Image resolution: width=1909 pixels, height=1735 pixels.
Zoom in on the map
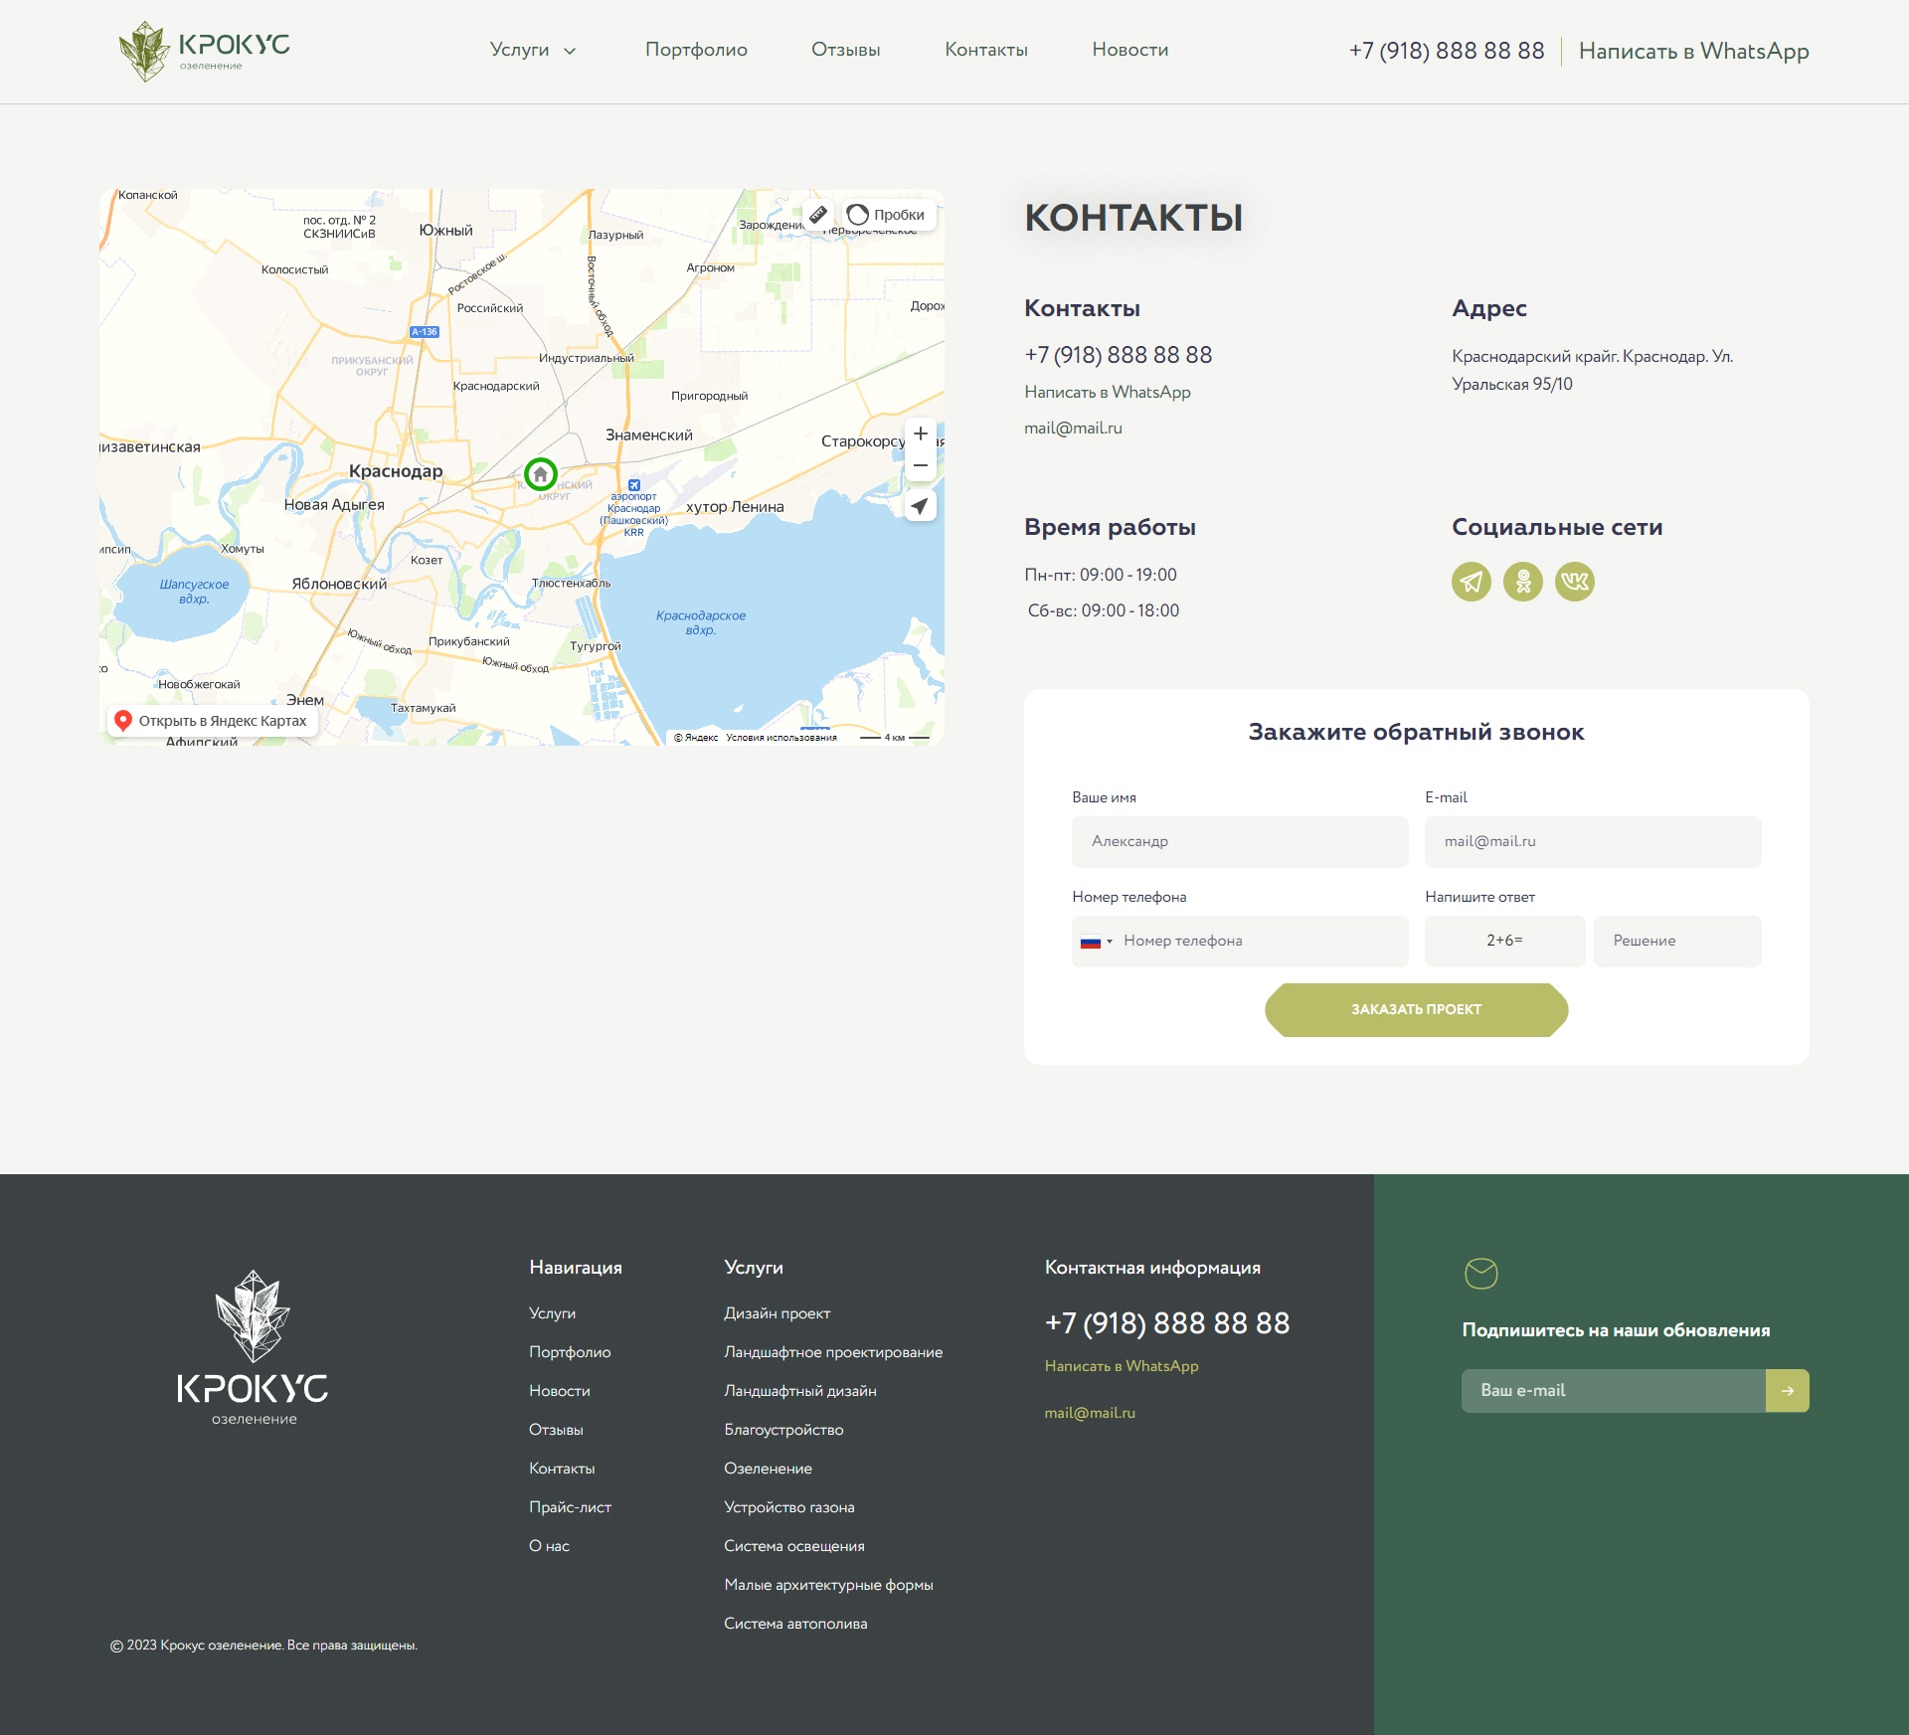[x=921, y=434]
